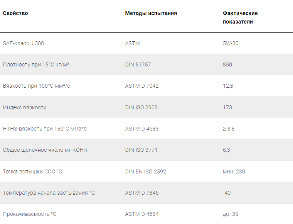Click the ASTM D 7042 cell

pyautogui.click(x=141, y=86)
